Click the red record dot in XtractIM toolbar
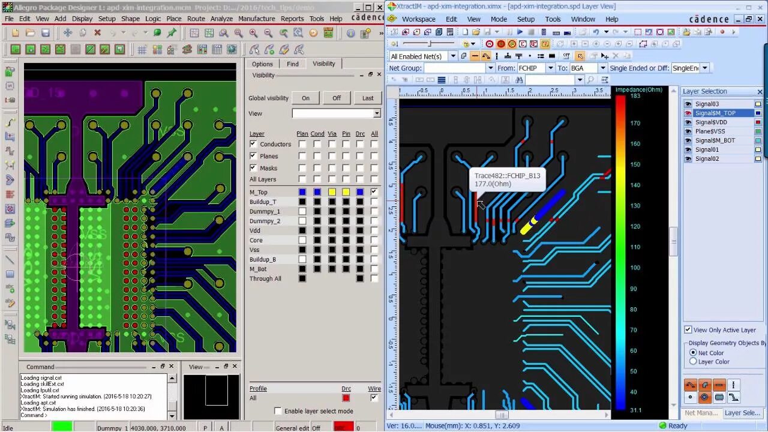The height and width of the screenshot is (432, 768). tap(722, 32)
